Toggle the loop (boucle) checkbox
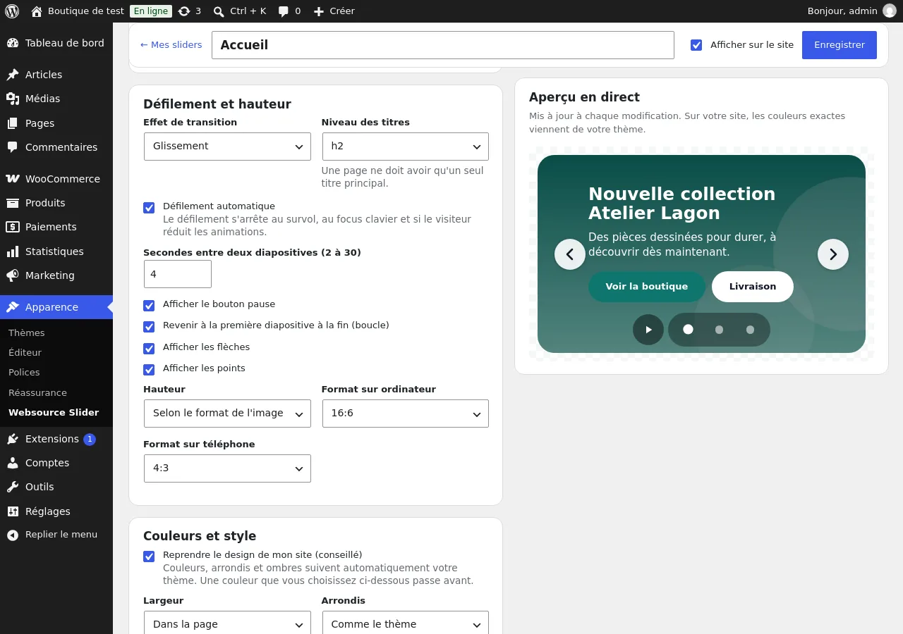The height and width of the screenshot is (634, 903). [x=149, y=327]
